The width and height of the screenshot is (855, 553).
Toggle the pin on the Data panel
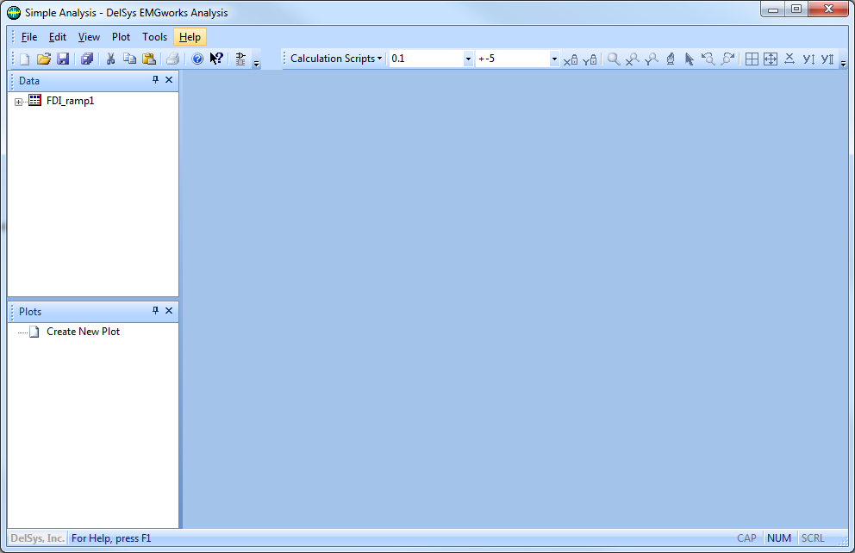[x=155, y=80]
